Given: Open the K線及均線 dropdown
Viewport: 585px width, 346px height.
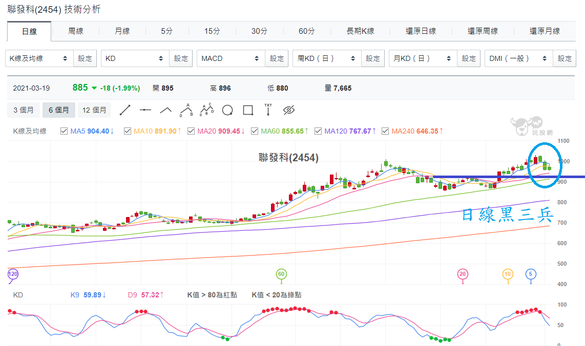Looking at the screenshot, I should [39, 58].
